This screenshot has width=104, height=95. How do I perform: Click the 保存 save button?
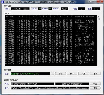[x=72, y=74]
